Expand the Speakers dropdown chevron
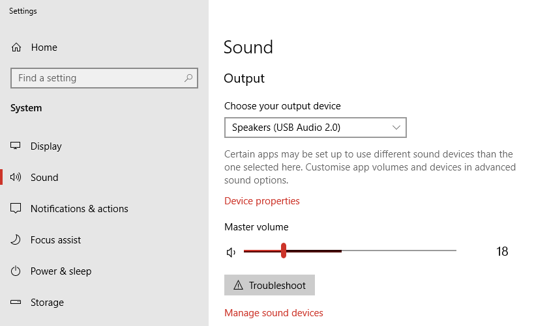534x326 pixels. click(x=396, y=128)
